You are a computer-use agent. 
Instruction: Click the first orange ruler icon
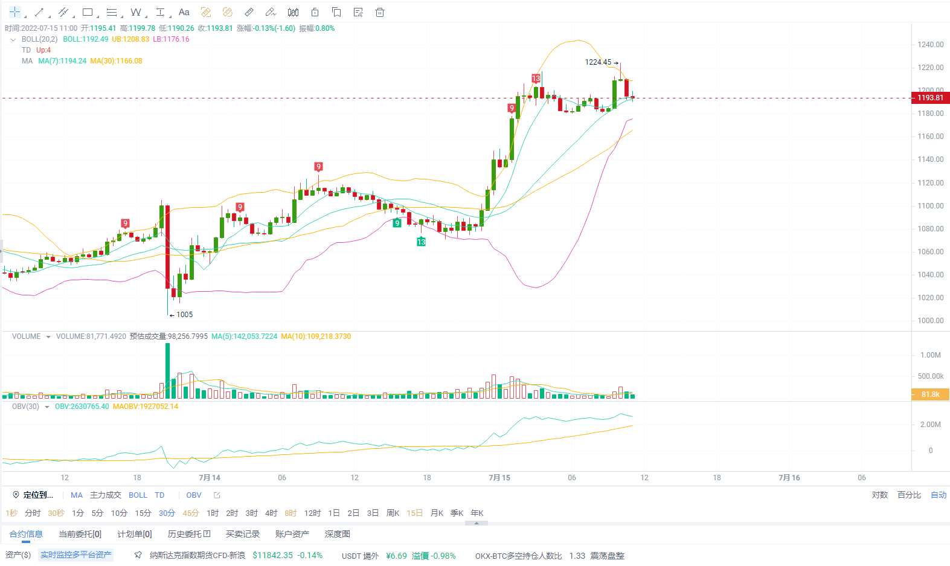point(206,12)
